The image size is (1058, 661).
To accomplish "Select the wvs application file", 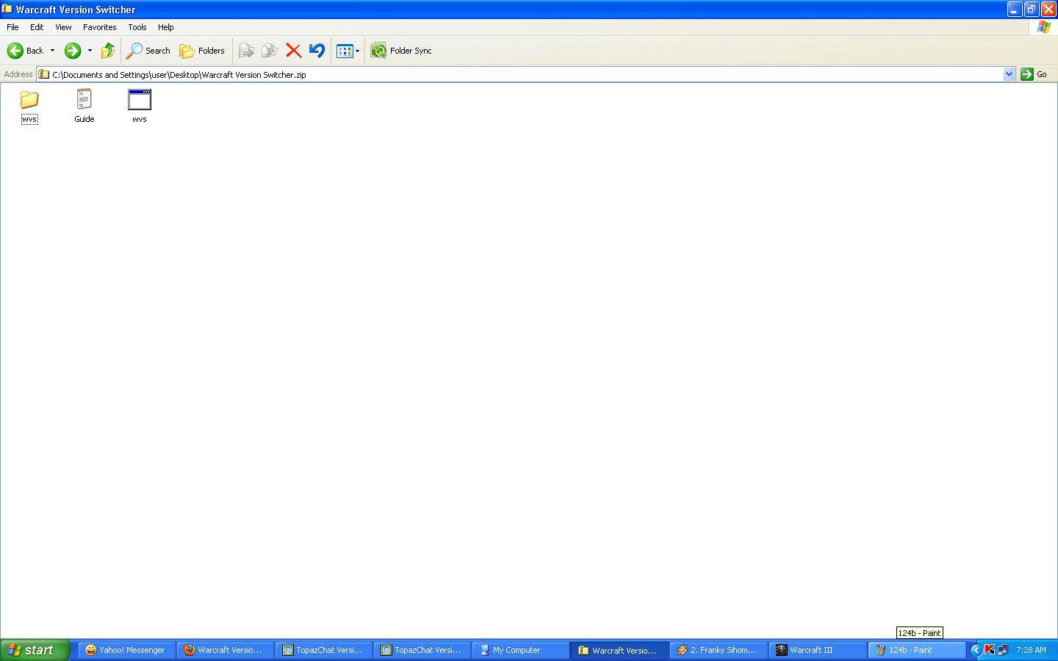I will tap(140, 106).
